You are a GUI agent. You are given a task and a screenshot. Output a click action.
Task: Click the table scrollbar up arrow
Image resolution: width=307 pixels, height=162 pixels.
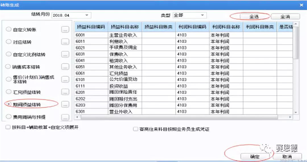coord(296,24)
